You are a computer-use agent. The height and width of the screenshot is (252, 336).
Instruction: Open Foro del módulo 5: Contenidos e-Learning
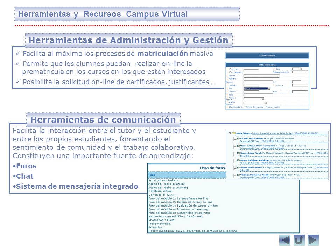[179, 213]
